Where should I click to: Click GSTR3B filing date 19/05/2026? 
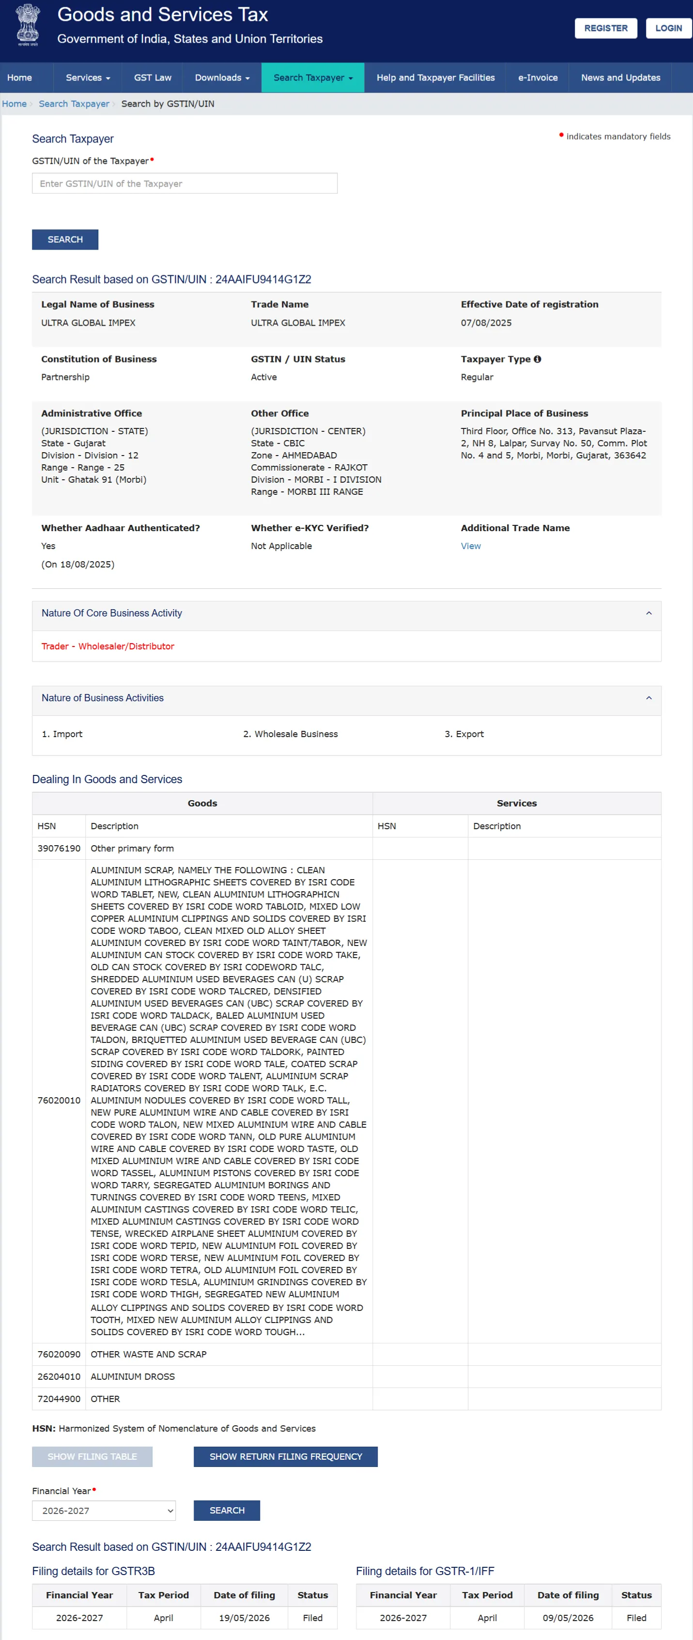245,1618
